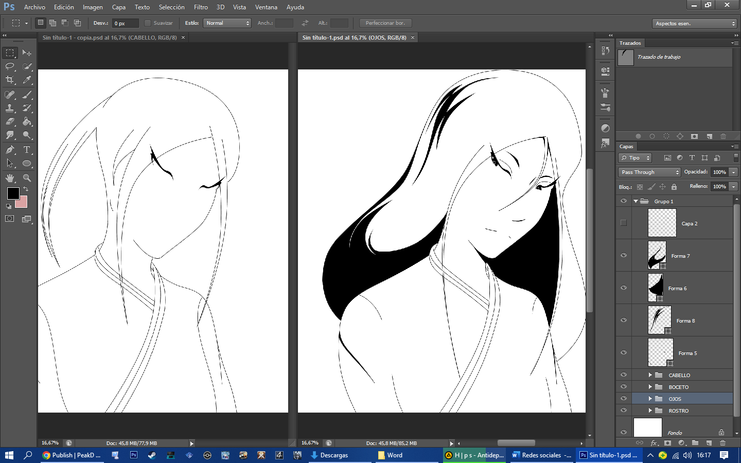
Task: Hide the Forma 6 layer
Action: (x=624, y=288)
